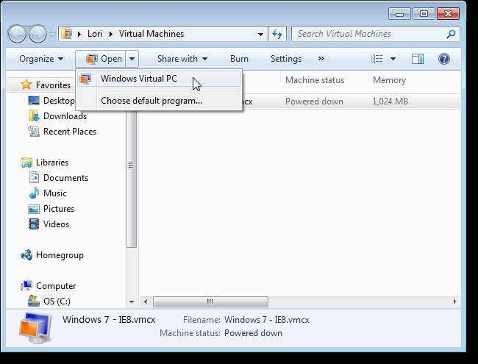The width and height of the screenshot is (478, 364).
Task: Click the horizontal scroll left arrow
Action: coord(146,302)
